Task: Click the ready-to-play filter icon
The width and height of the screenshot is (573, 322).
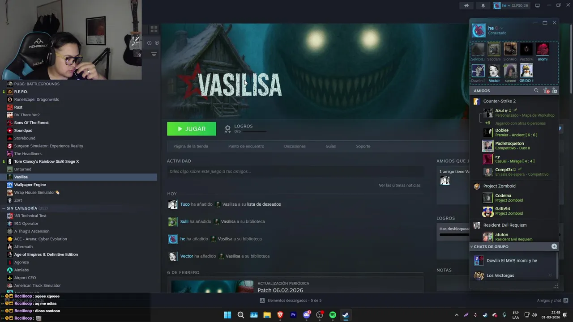Action: [157, 43]
